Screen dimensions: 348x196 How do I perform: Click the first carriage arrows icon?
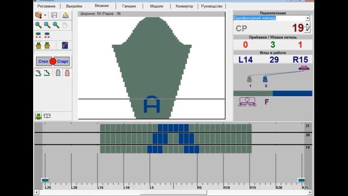click(39, 35)
